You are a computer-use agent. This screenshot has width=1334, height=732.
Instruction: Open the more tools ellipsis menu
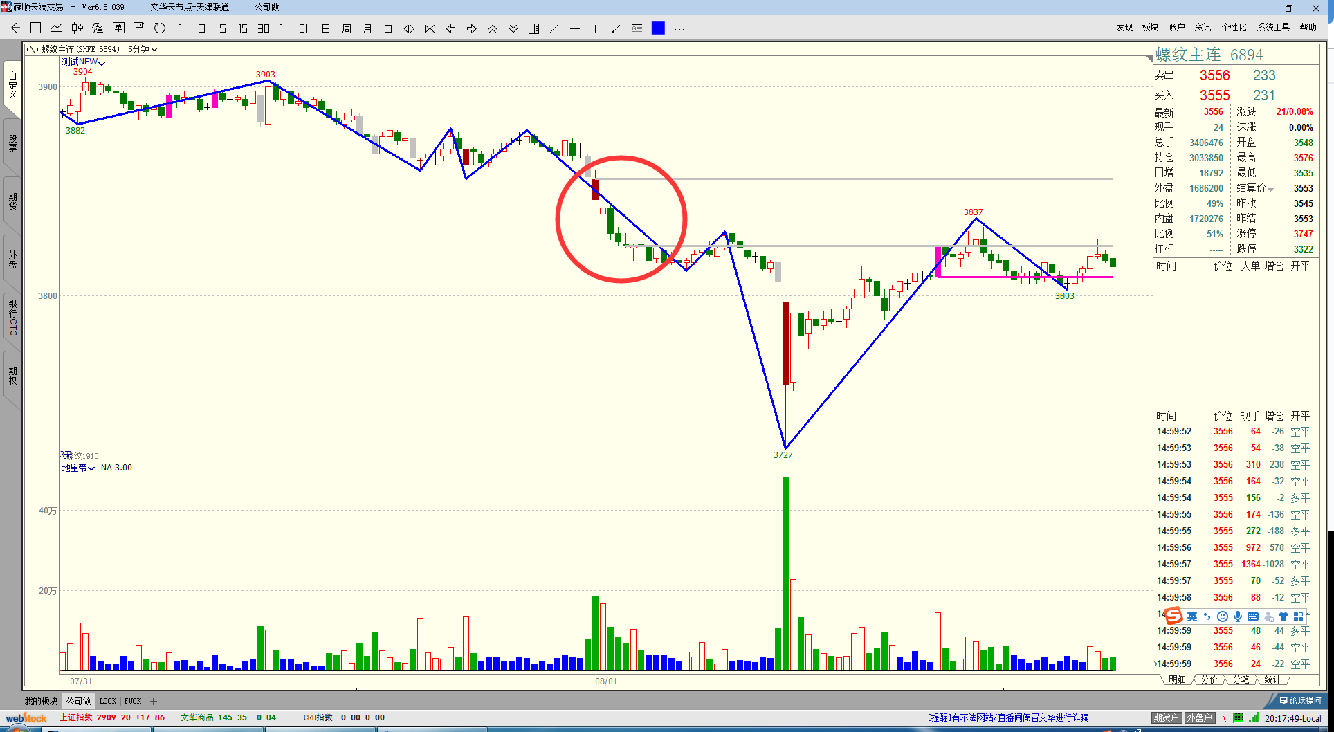coord(679,29)
